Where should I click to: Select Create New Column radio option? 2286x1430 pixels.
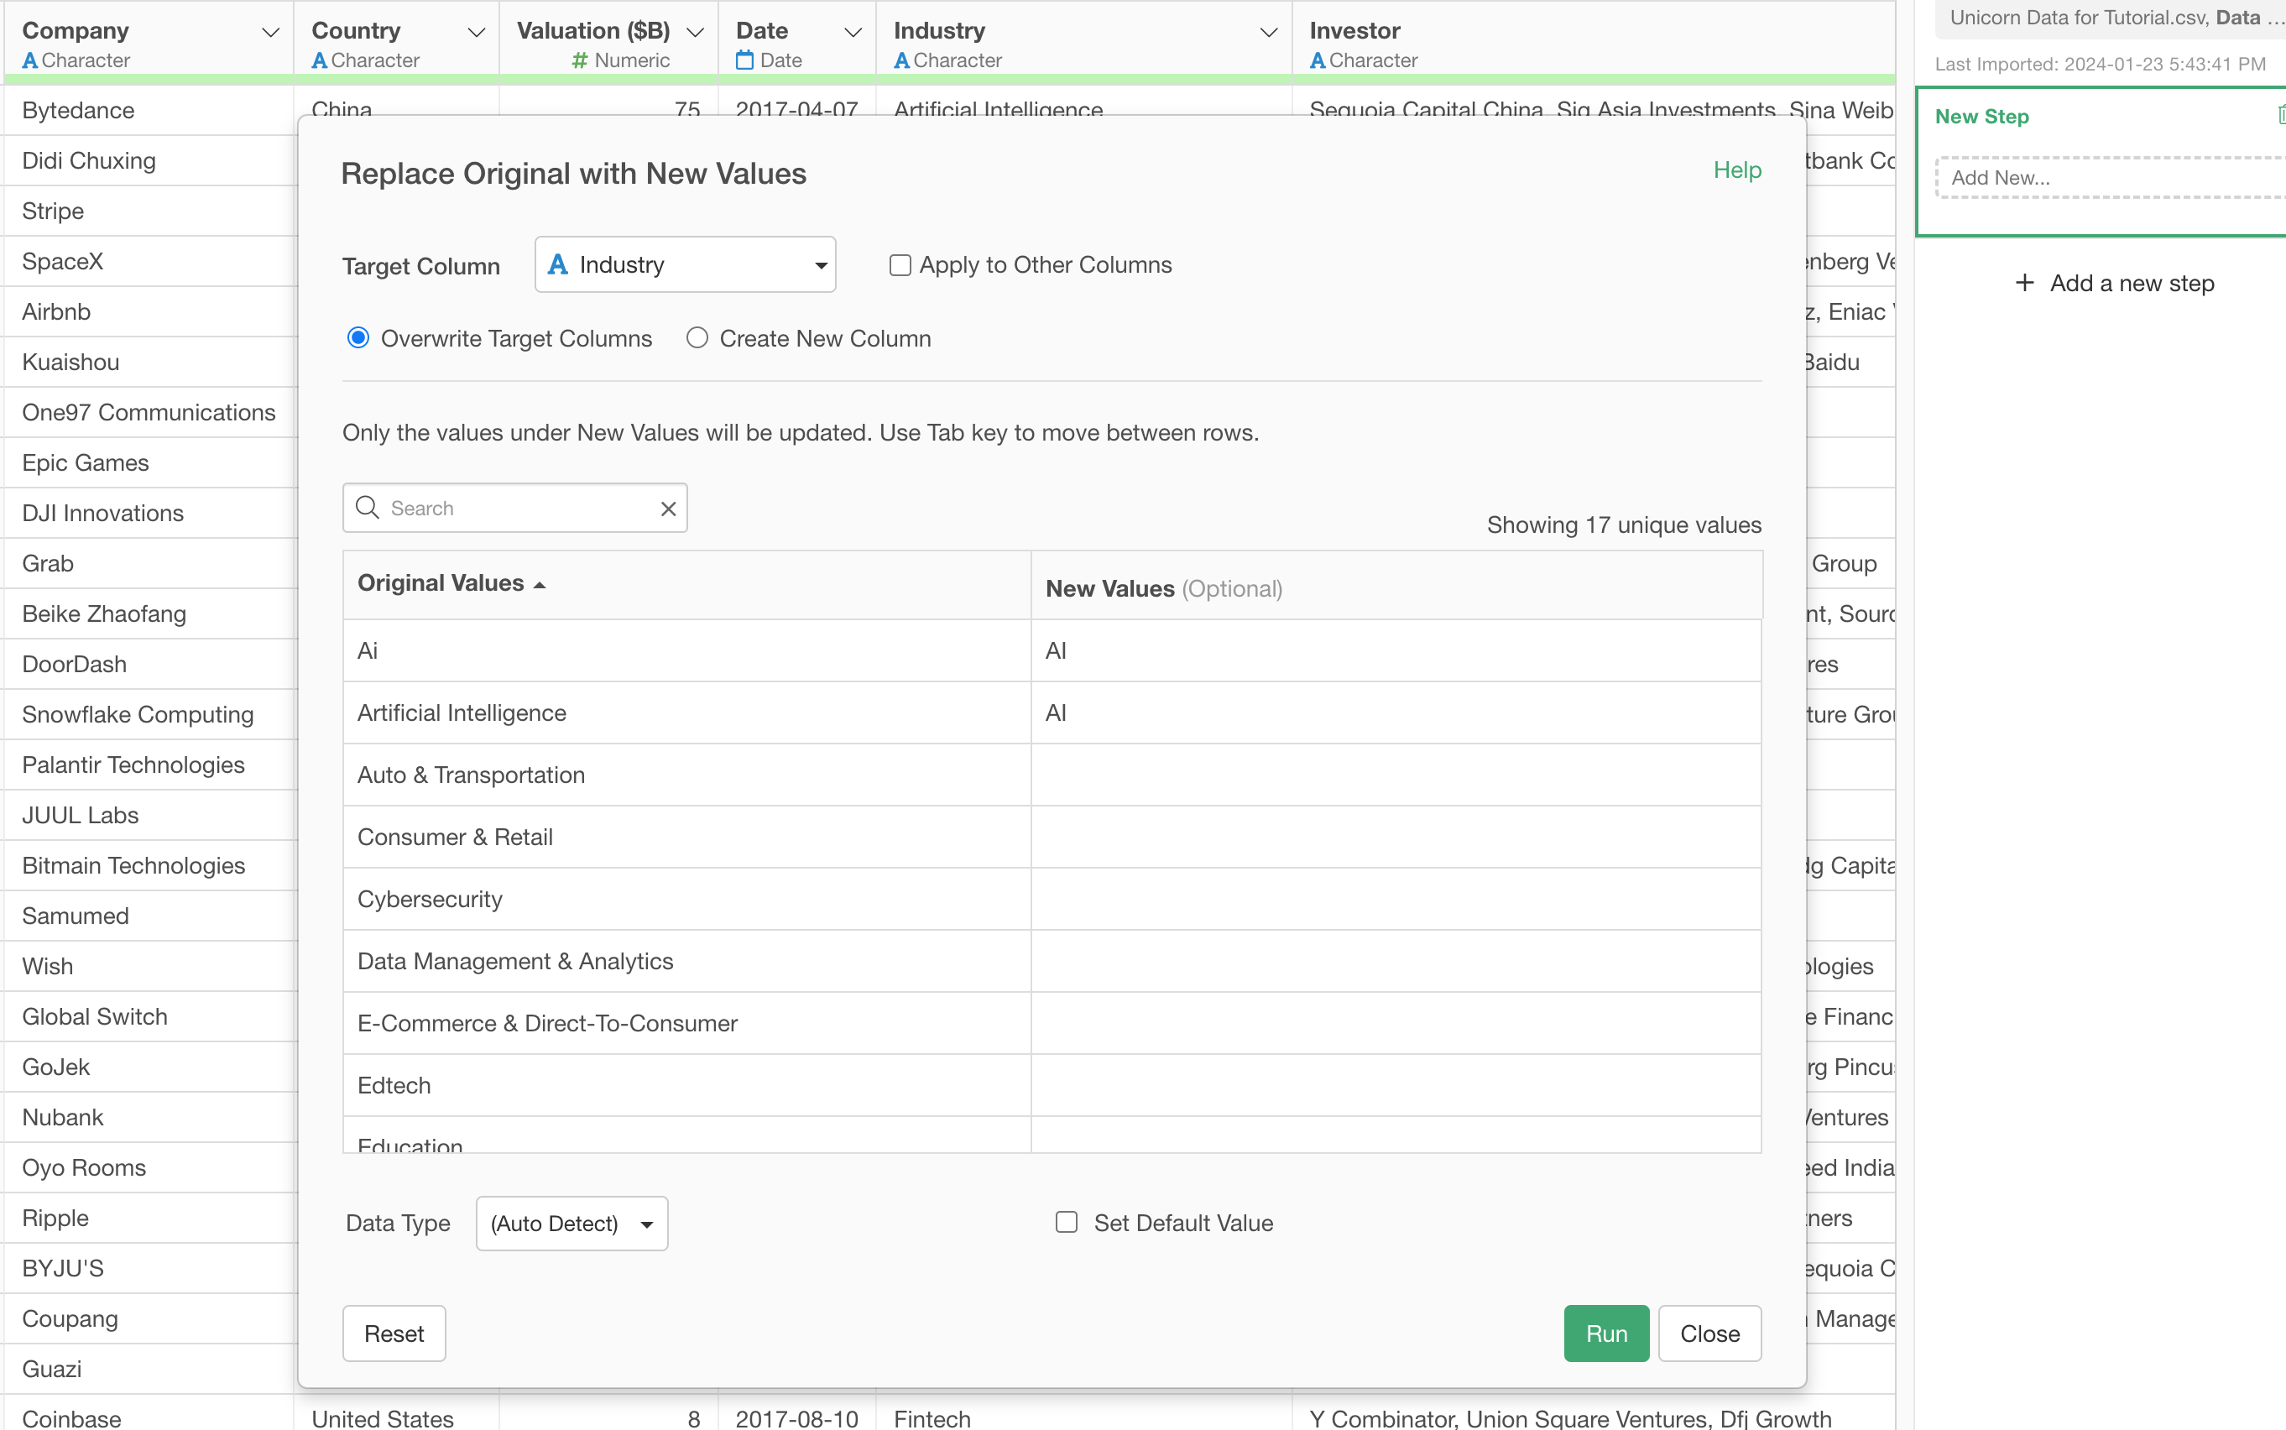(x=697, y=338)
